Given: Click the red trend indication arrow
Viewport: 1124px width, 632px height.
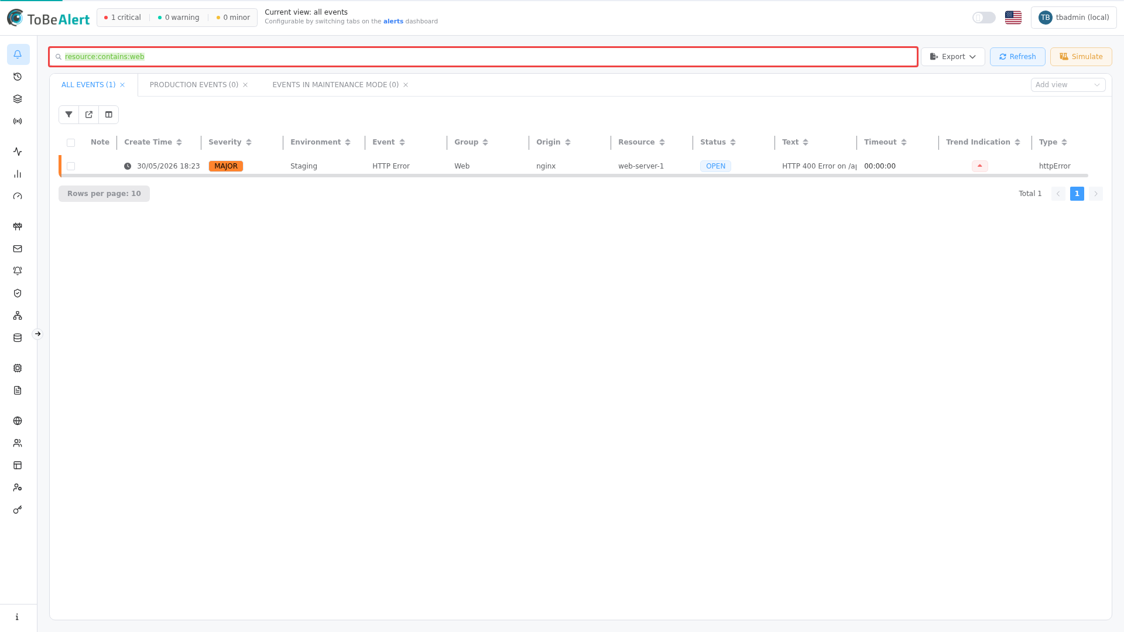Looking at the screenshot, I should point(979,166).
